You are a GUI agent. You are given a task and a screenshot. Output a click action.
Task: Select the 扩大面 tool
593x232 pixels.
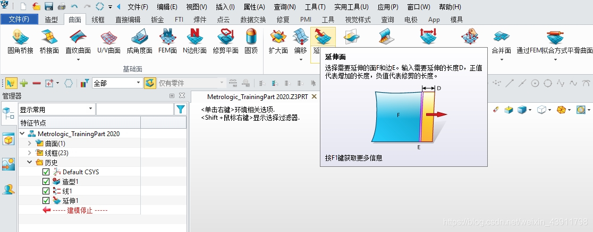click(x=278, y=41)
